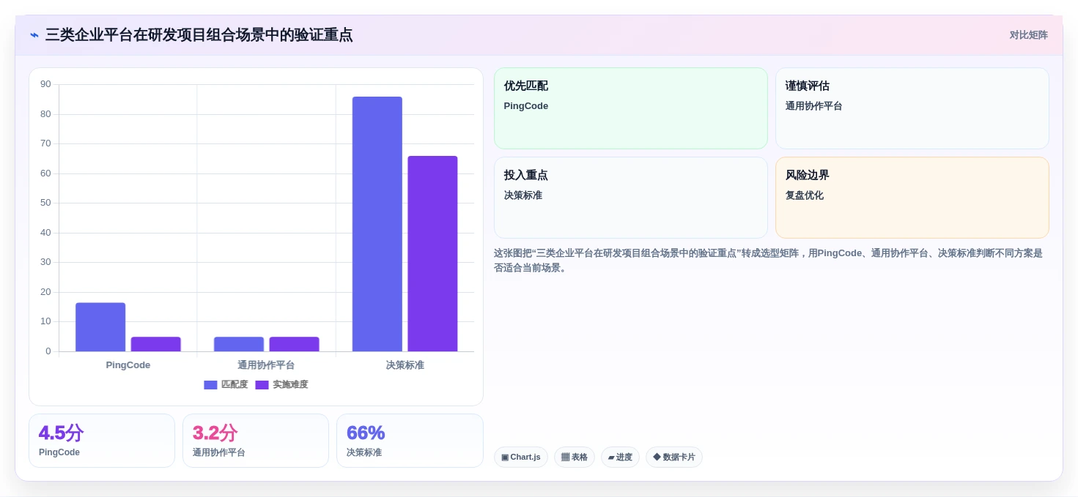The image size is (1078, 497).
Task: Click the PingCode 匹配度 bar
Action: click(x=100, y=327)
